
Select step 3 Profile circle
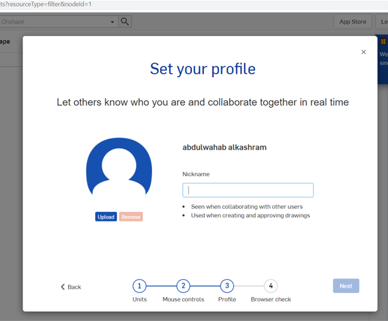pos(227,286)
